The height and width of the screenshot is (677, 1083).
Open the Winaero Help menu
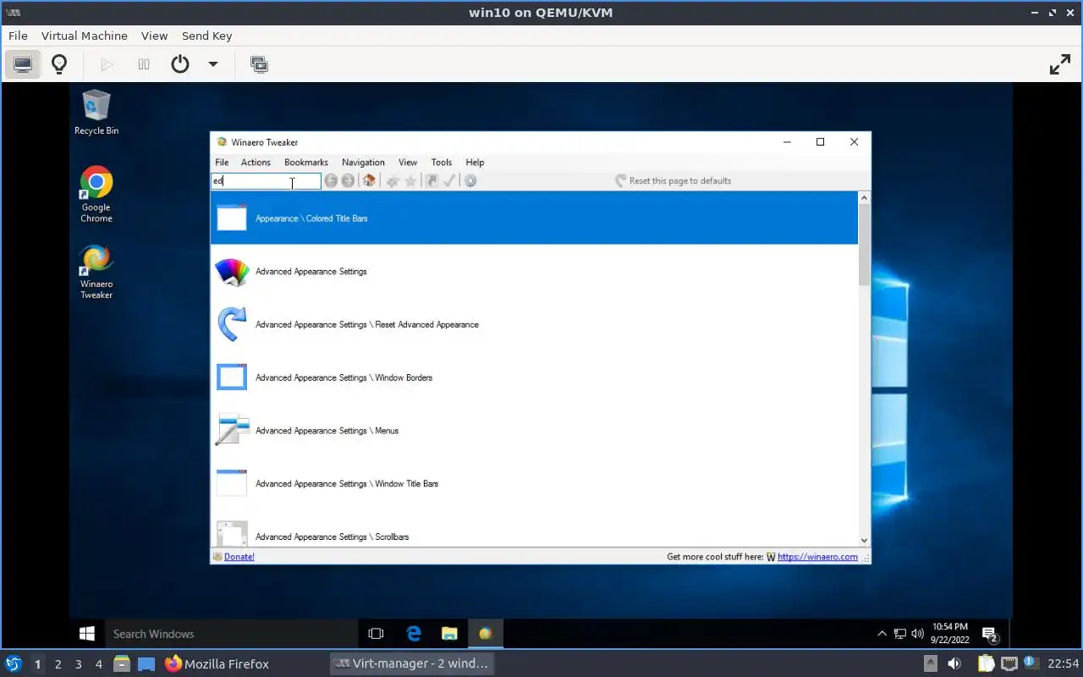(x=475, y=162)
